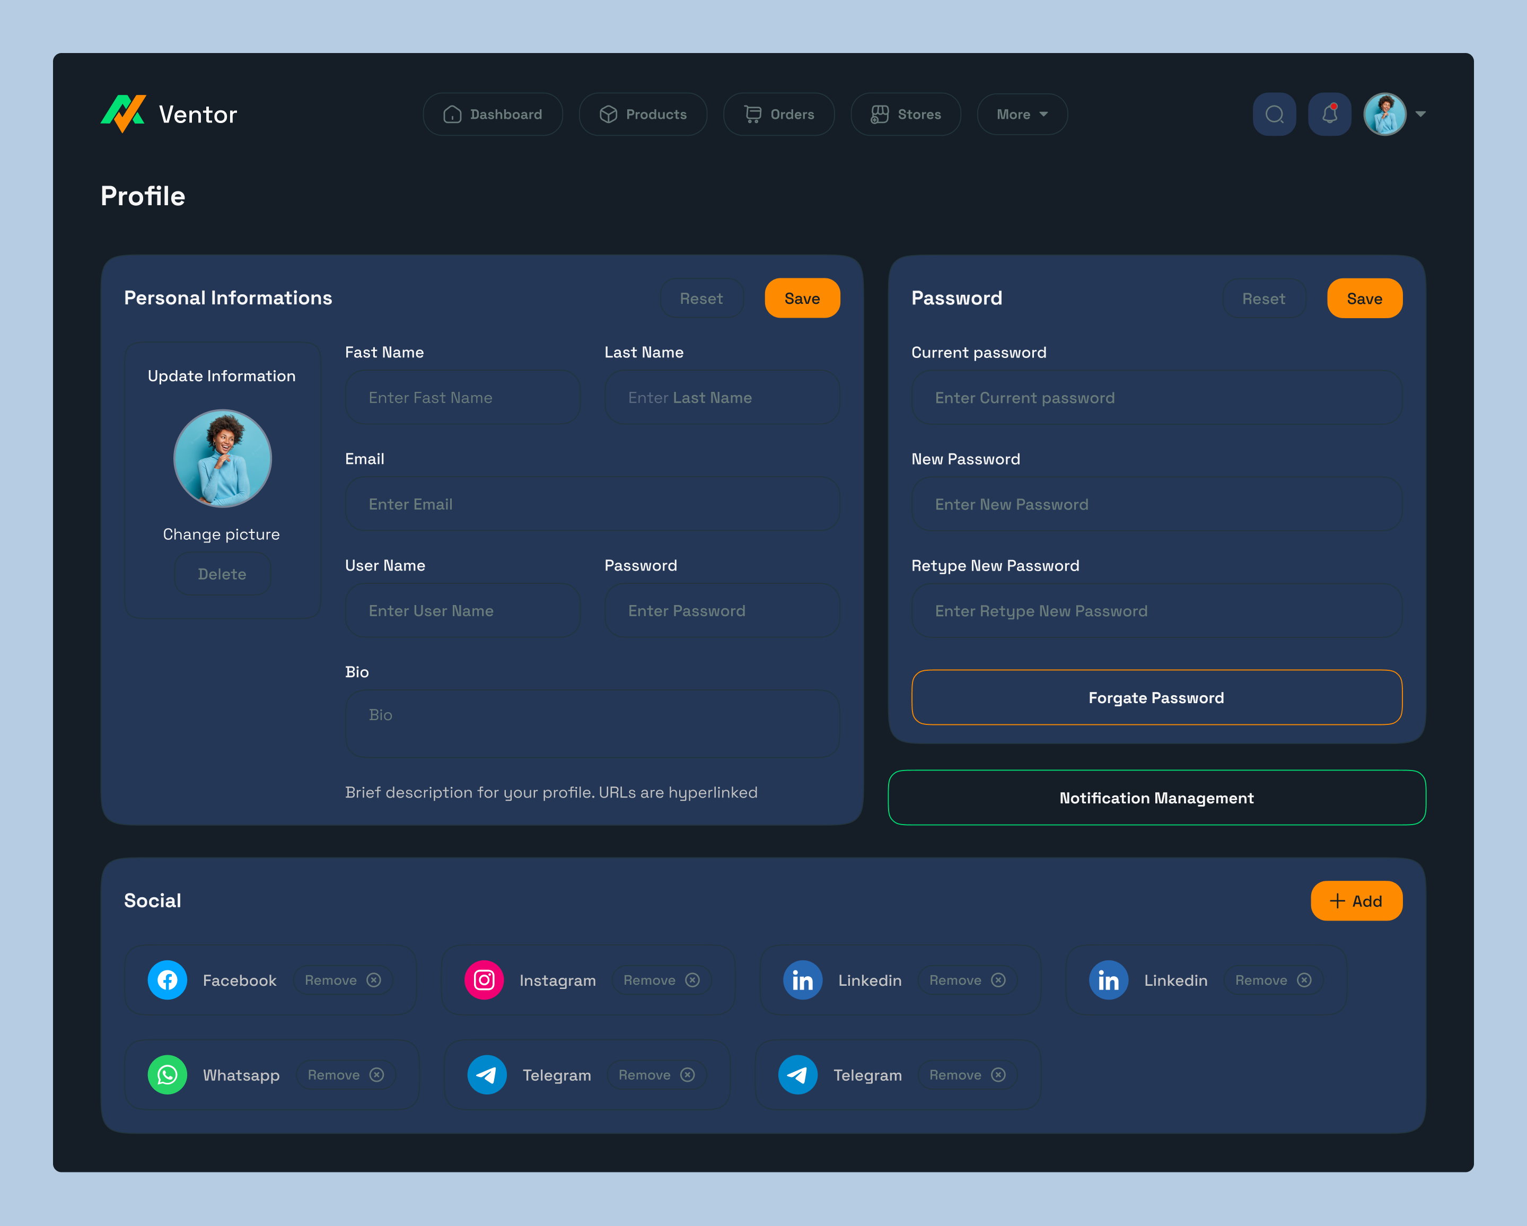The image size is (1527, 1226).
Task: Click the Ventor logo icon
Action: click(x=123, y=113)
